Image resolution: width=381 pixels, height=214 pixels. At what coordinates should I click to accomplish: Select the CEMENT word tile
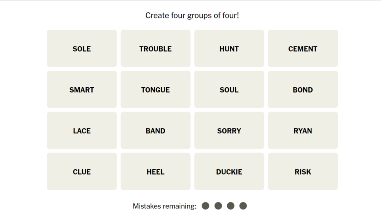(303, 49)
